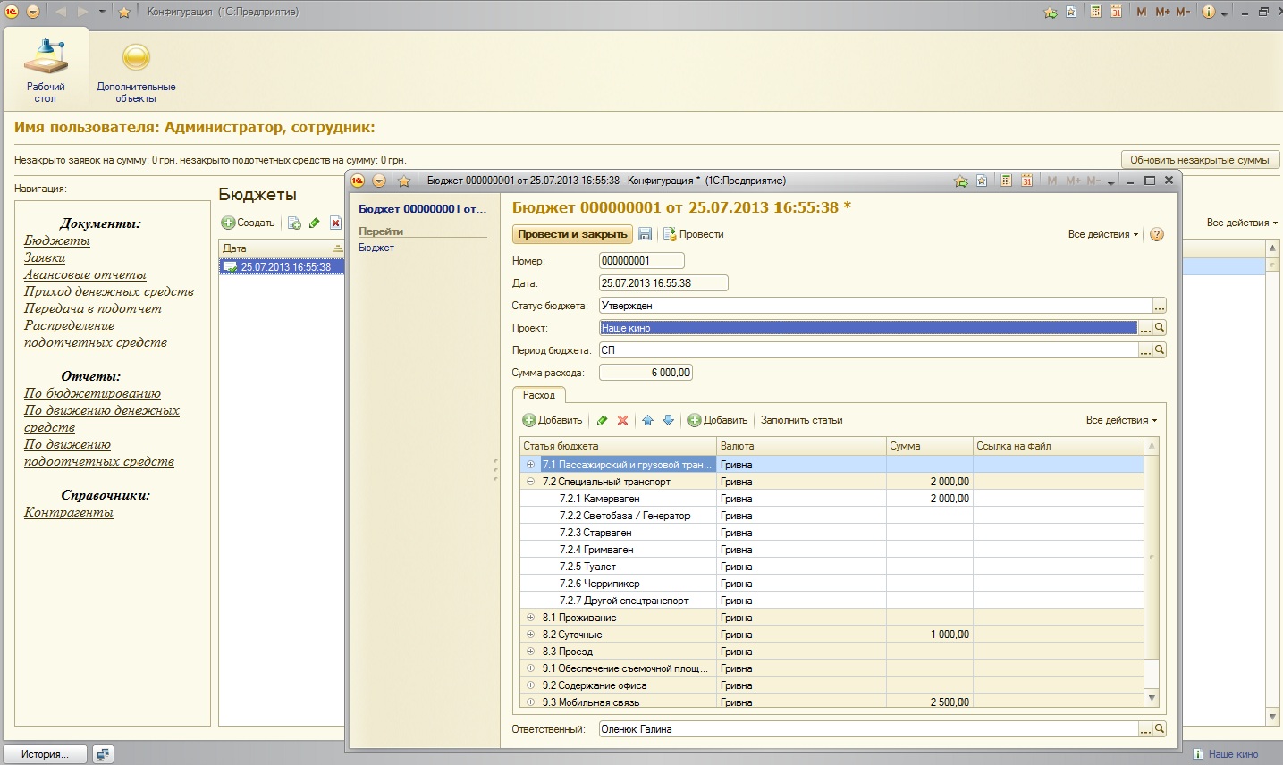Click the green pencil edit icon above expense table
The image size is (1283, 765).
pos(602,420)
